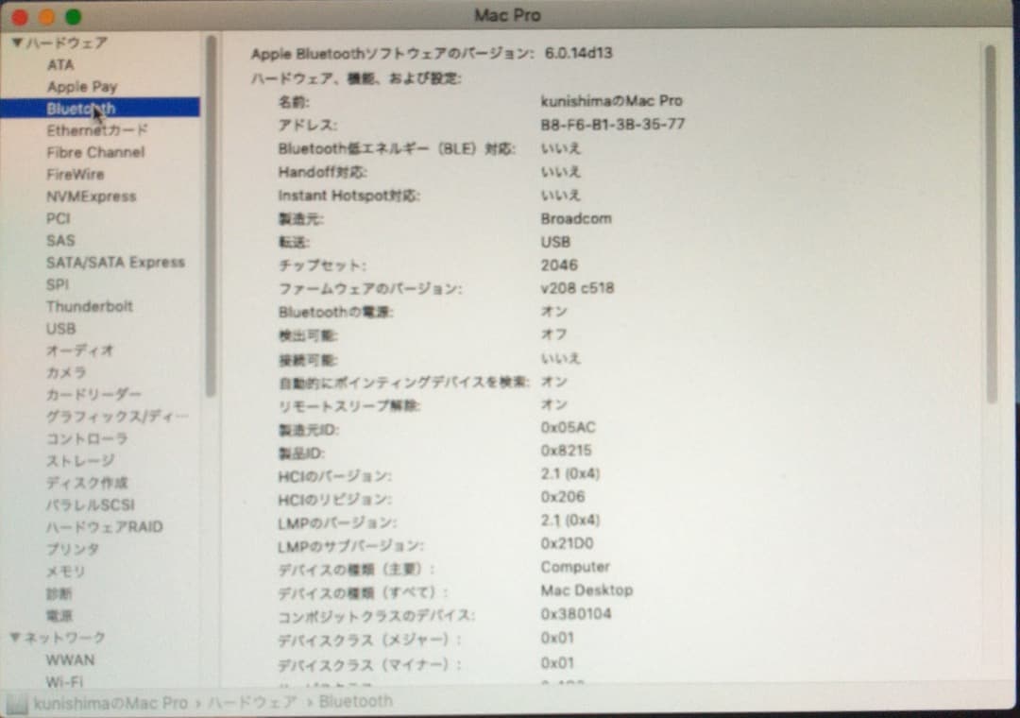Collapse the ネットワーク category
The height and width of the screenshot is (718, 1020).
pos(16,637)
